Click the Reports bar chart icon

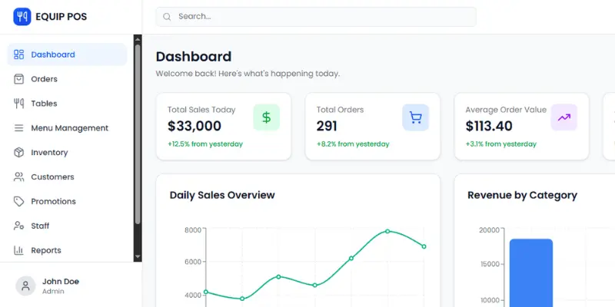(x=19, y=251)
